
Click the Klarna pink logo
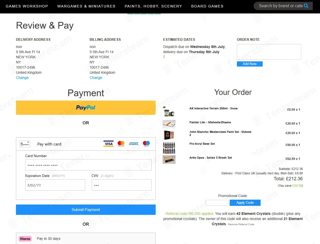click(x=25, y=239)
